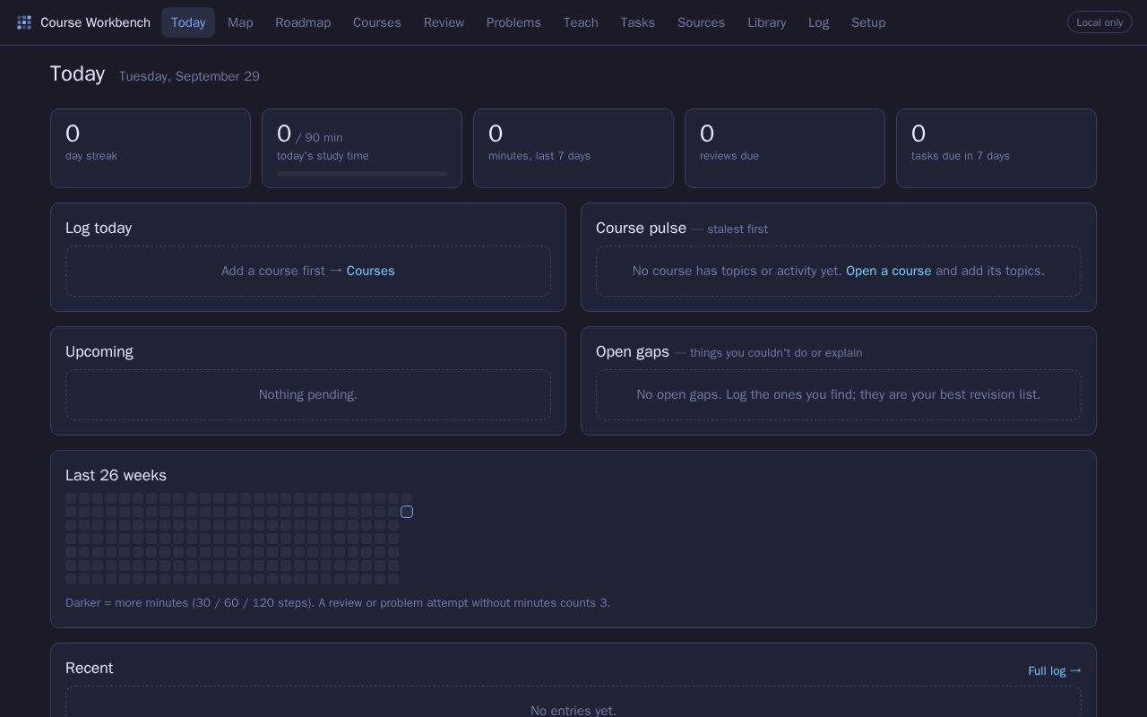1147x717 pixels.
Task: Click the Open a course link
Action: pyautogui.click(x=889, y=271)
